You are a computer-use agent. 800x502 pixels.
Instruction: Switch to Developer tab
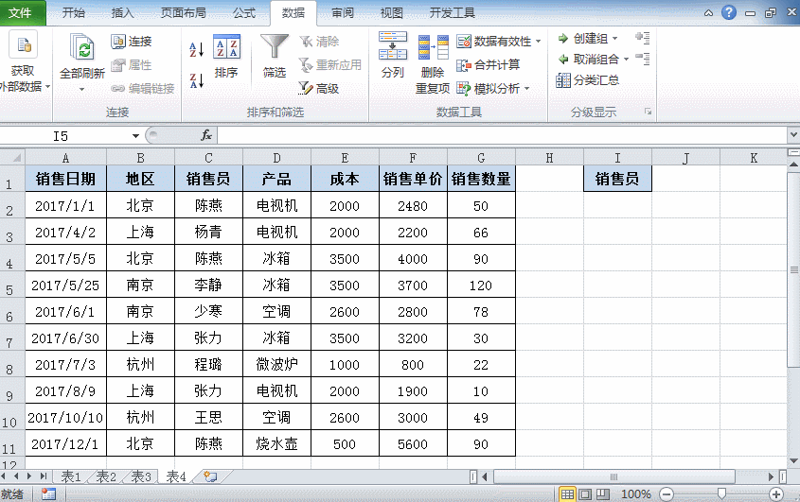tap(452, 12)
